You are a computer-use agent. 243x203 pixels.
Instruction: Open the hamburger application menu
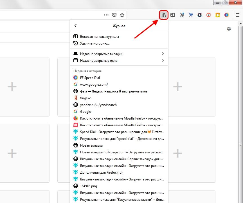[238, 15]
